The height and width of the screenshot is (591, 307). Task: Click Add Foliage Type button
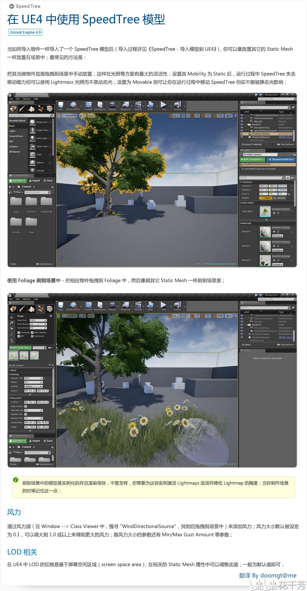click(20, 348)
